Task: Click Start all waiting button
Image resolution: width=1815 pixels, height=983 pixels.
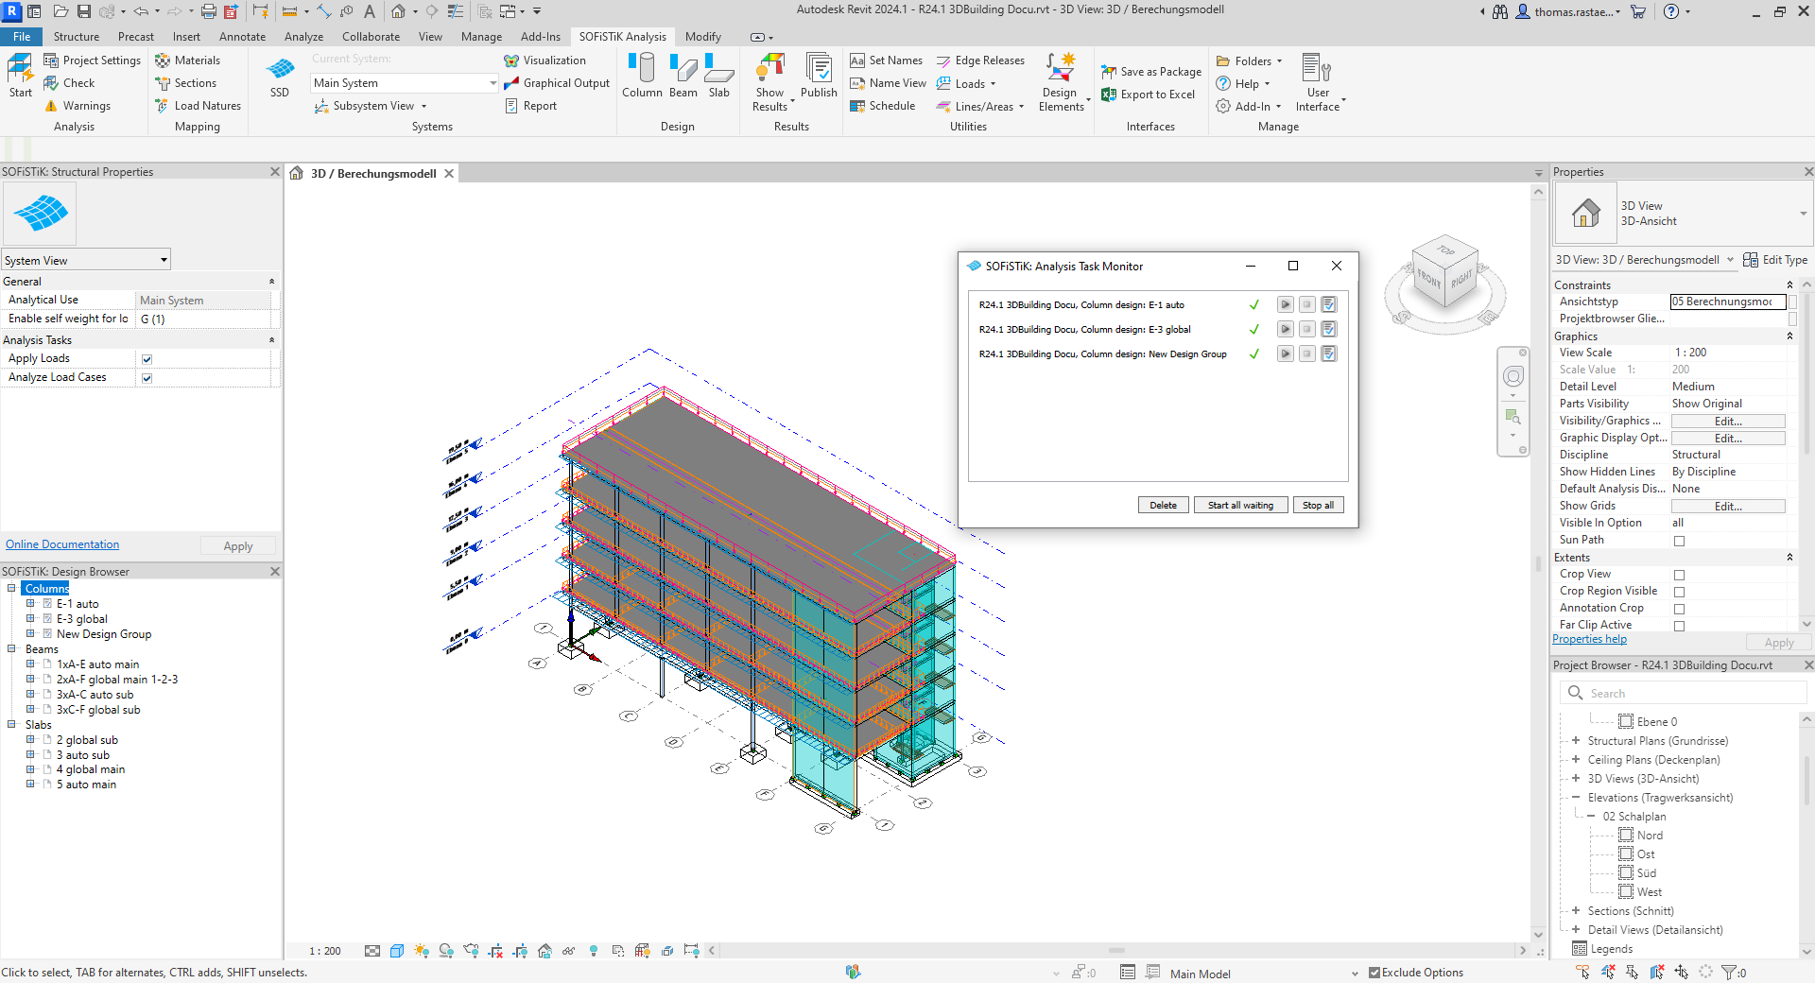Action: pyautogui.click(x=1240, y=505)
